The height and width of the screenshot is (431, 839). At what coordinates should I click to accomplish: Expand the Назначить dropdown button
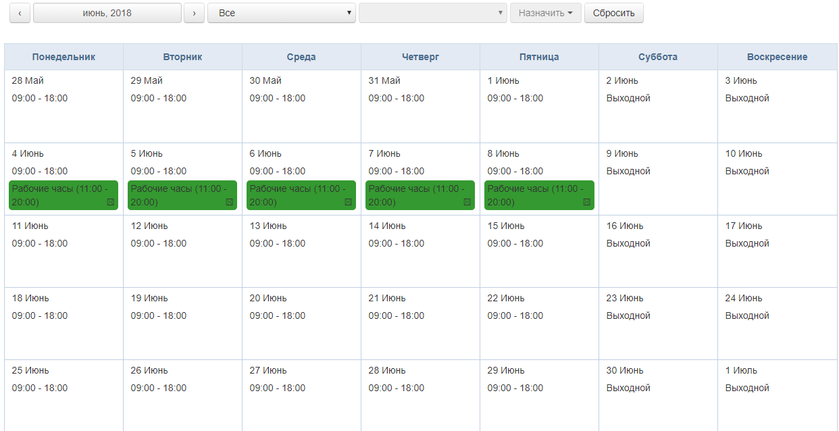[x=545, y=13]
